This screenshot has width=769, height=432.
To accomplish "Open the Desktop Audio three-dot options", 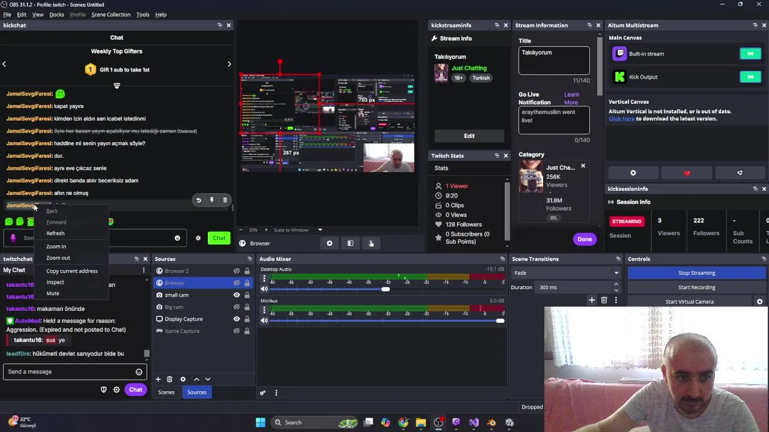I will pyautogui.click(x=264, y=277).
